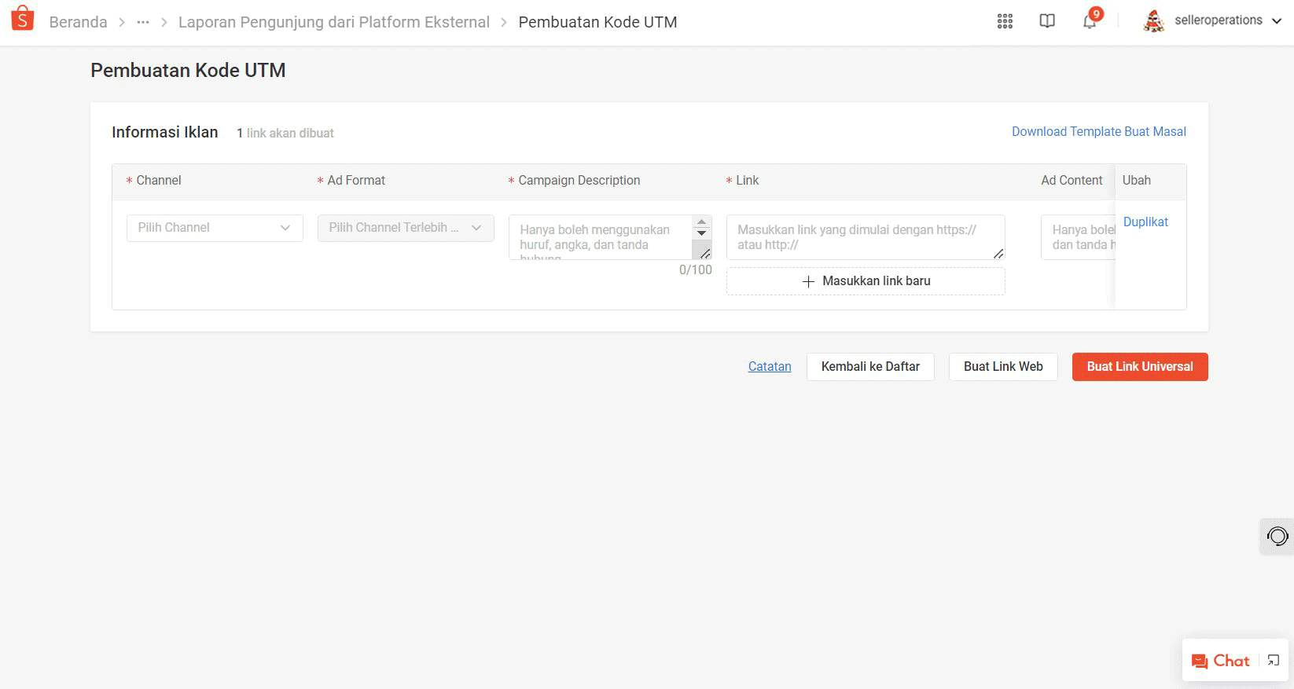Click the Buat Link Web button
The height and width of the screenshot is (689, 1294).
click(1003, 367)
